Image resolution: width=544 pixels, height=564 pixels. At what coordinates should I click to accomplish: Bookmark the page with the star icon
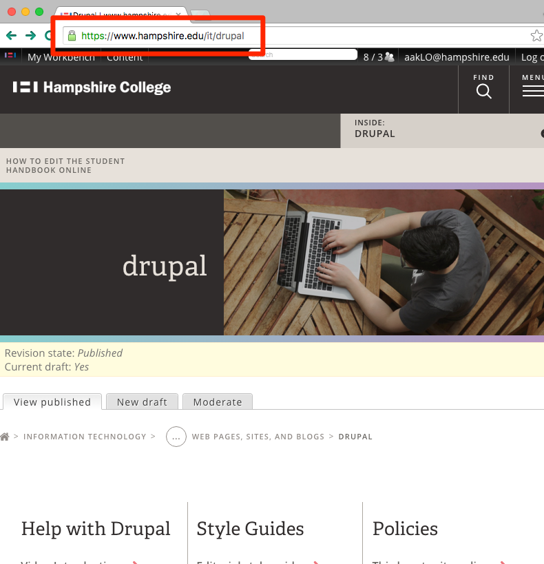point(536,36)
